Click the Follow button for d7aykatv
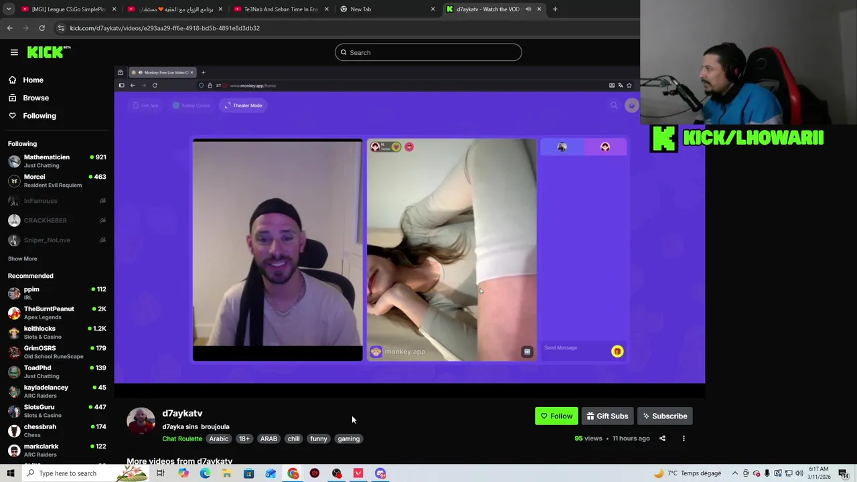Viewport: 857px width, 482px height. (556, 416)
